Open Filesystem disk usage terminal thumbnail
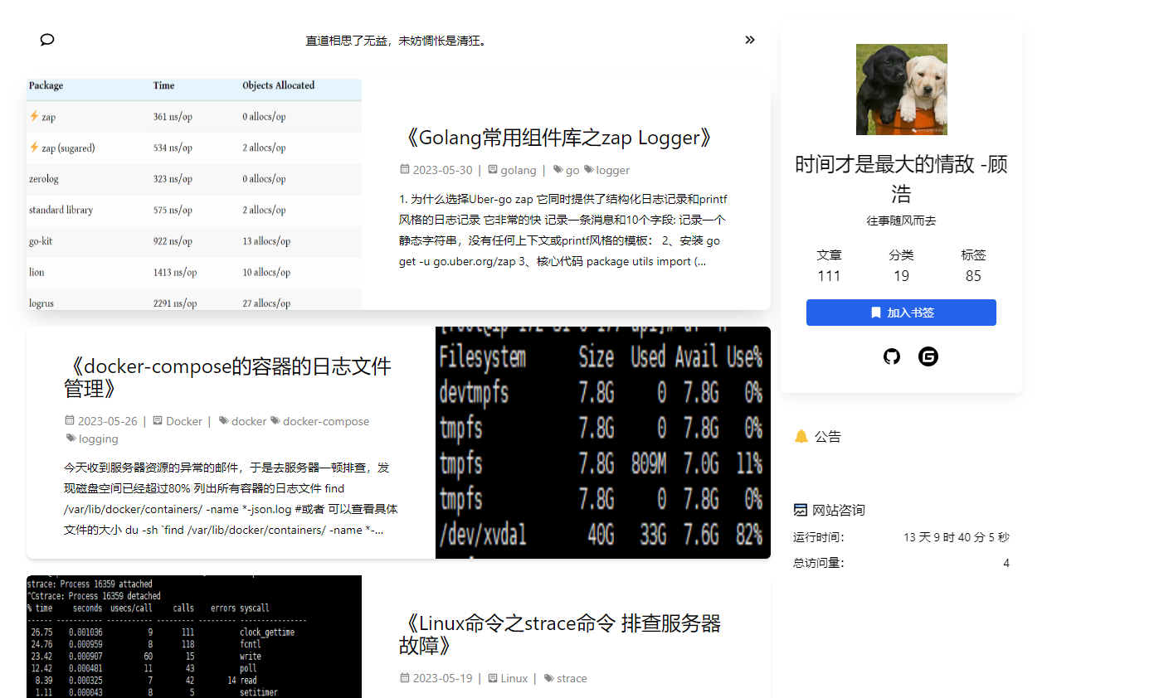This screenshot has height=698, width=1159. click(603, 443)
